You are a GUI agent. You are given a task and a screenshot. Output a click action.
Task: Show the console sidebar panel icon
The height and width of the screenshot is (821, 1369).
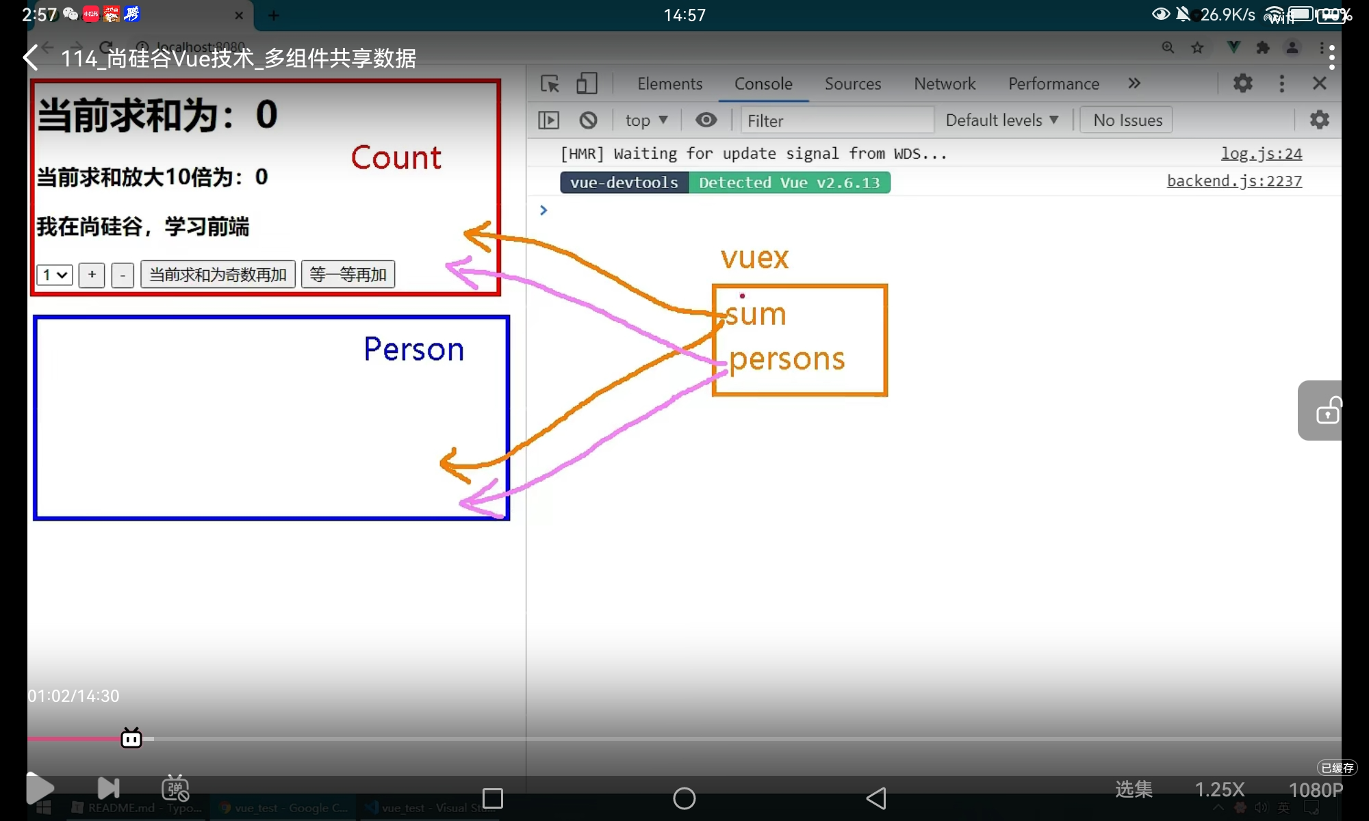coord(548,120)
